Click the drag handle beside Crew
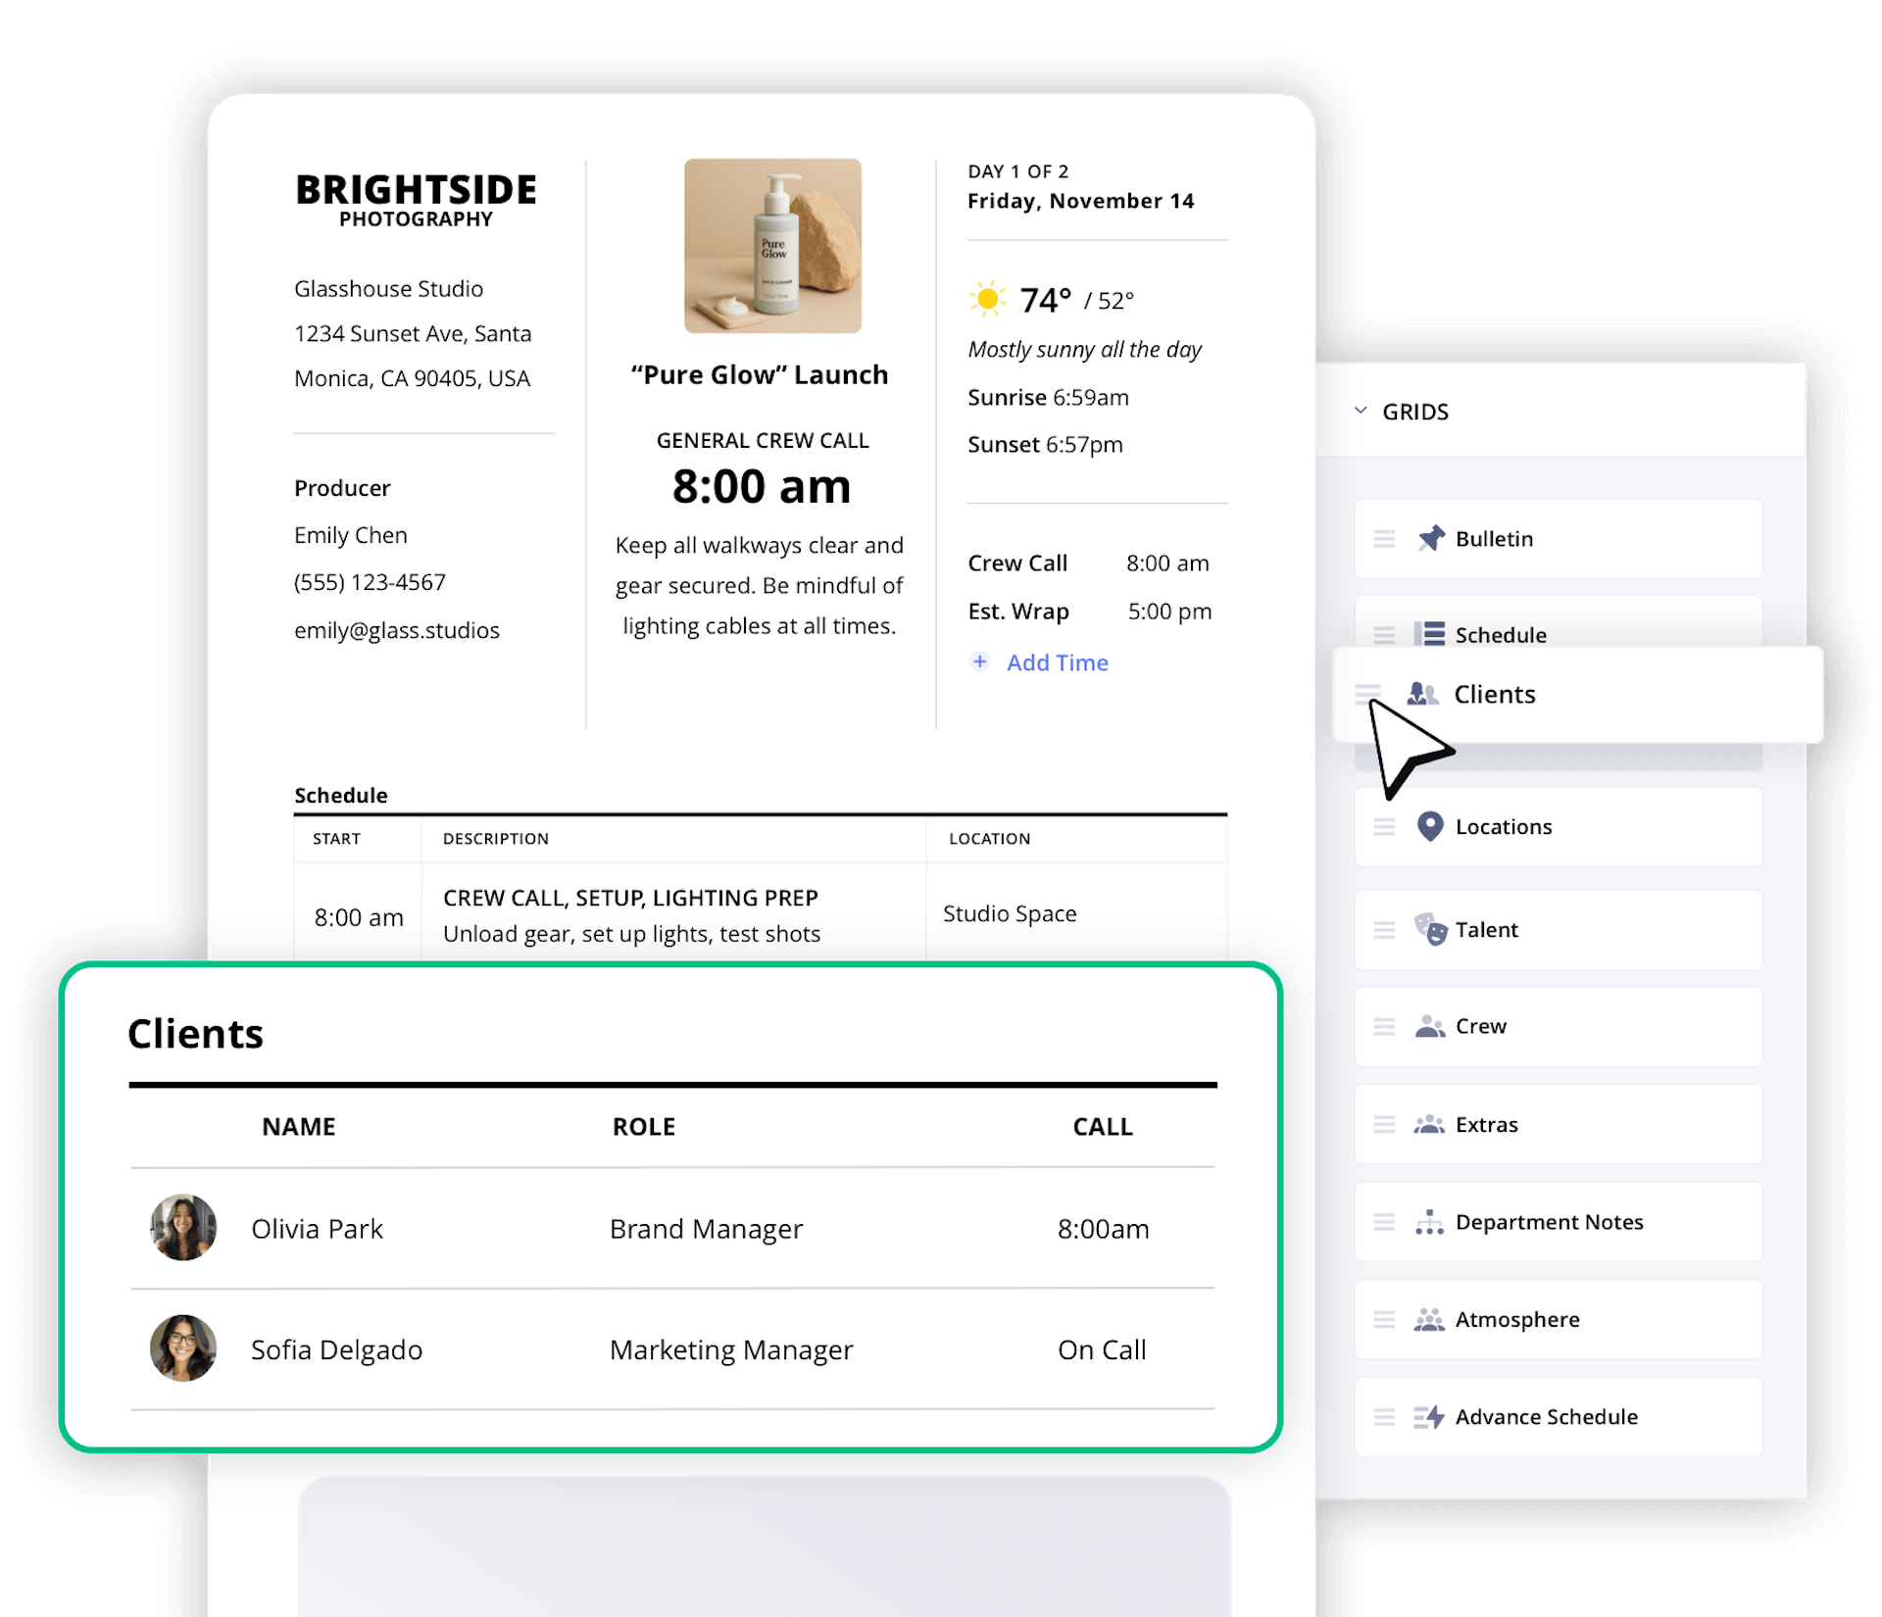 (x=1384, y=1026)
